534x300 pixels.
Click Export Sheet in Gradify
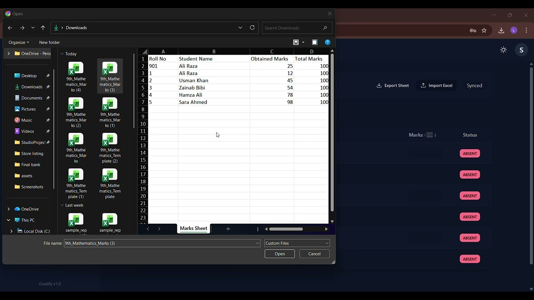pyautogui.click(x=393, y=85)
